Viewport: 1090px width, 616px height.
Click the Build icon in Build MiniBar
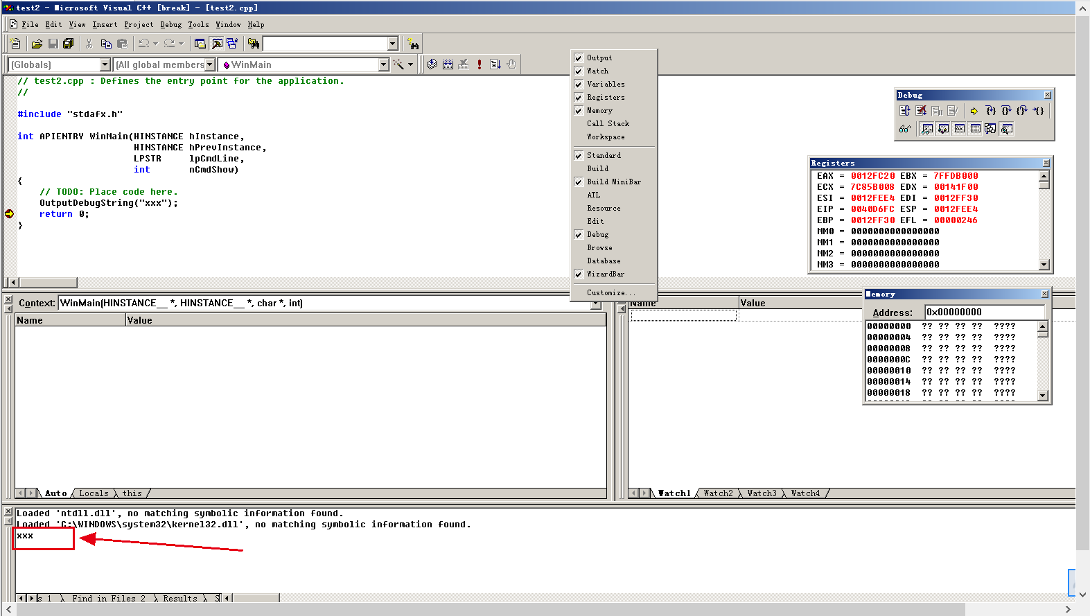pyautogui.click(x=448, y=64)
